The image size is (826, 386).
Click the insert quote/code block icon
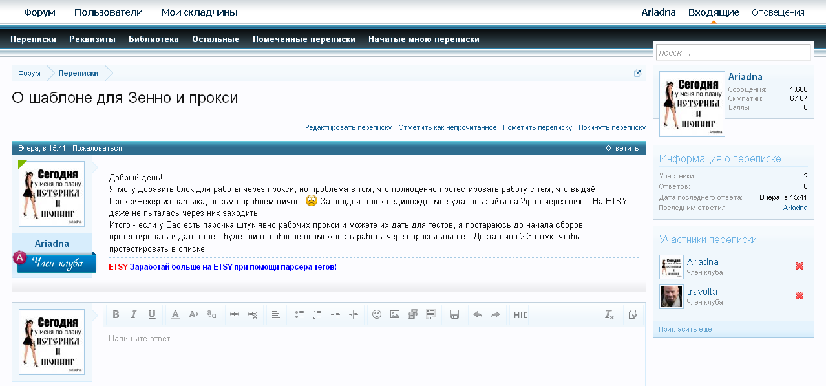tap(431, 314)
